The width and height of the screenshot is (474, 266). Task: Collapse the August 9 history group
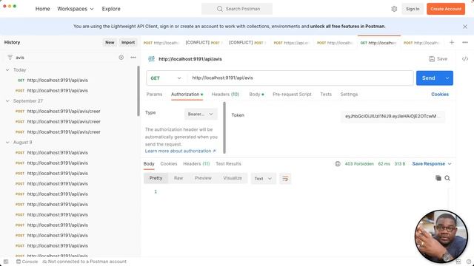point(7,143)
